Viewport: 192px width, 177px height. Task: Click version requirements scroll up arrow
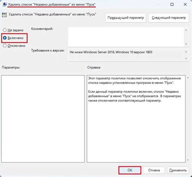(186, 52)
